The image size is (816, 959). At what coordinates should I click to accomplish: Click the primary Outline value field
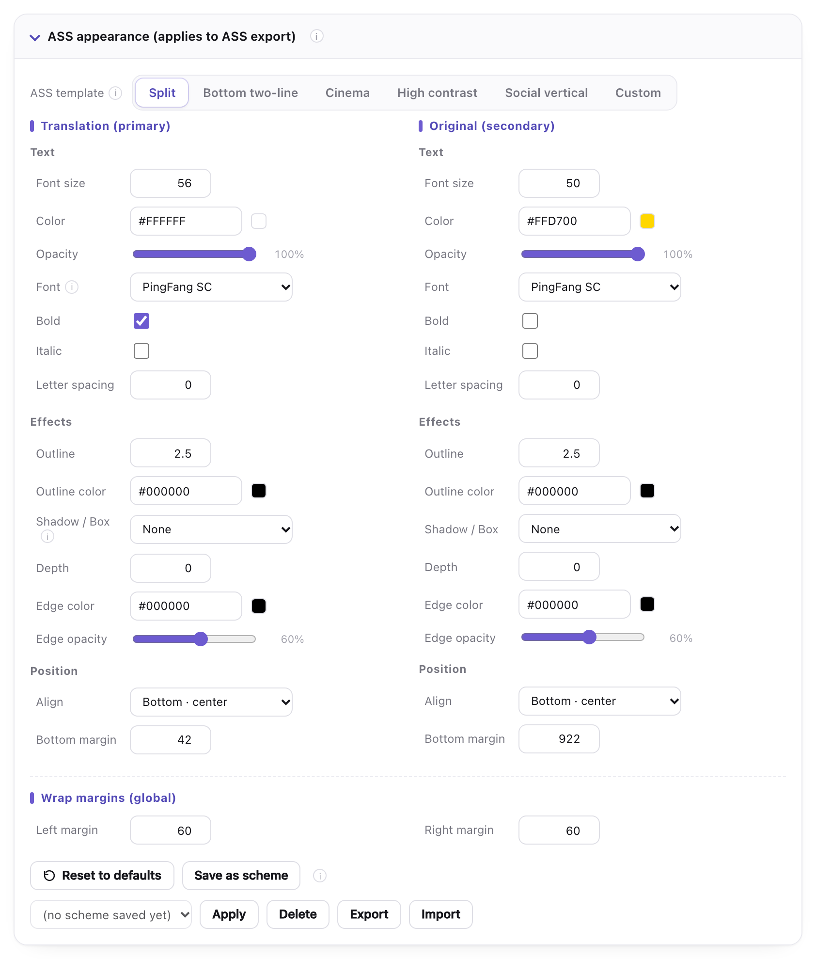pyautogui.click(x=171, y=453)
